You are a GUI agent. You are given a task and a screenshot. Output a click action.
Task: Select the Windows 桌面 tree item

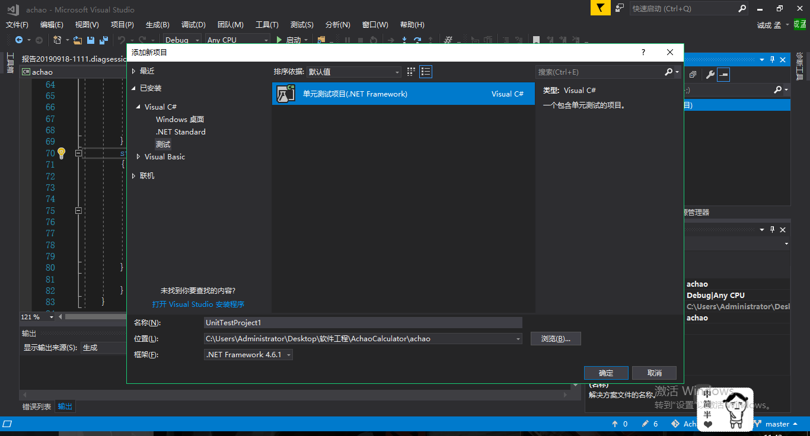tap(180, 120)
